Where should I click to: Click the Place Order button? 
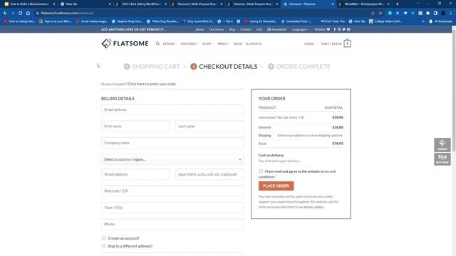pyautogui.click(x=276, y=186)
